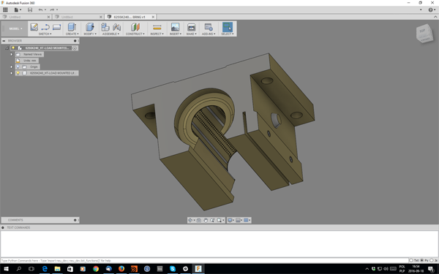Click the Create Sketch icon

34,27
